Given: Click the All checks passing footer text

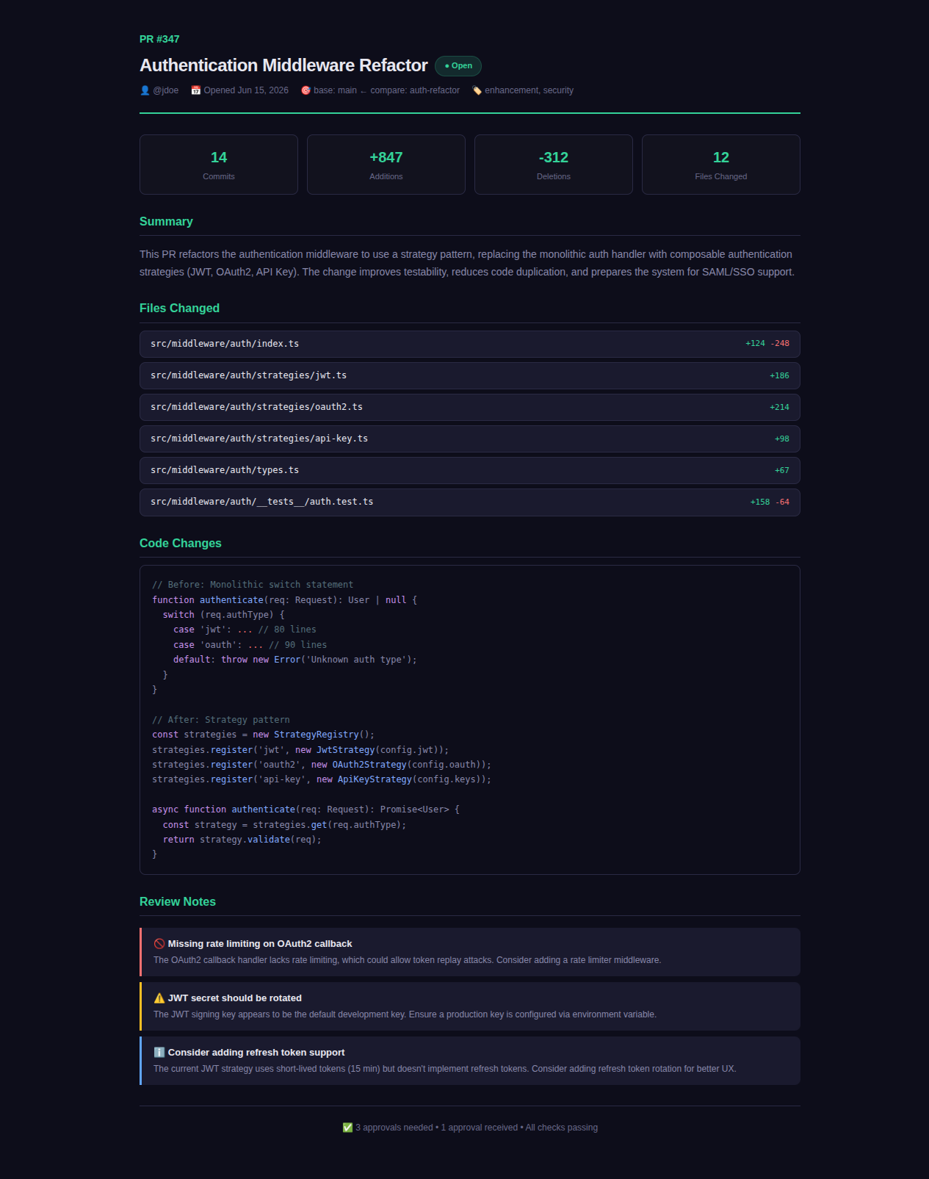Looking at the screenshot, I should (562, 1128).
